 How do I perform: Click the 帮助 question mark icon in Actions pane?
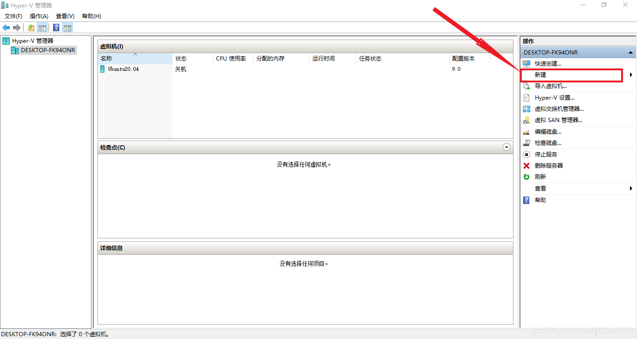(526, 200)
